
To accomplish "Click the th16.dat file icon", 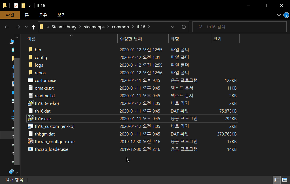I will (x=31, y=111).
